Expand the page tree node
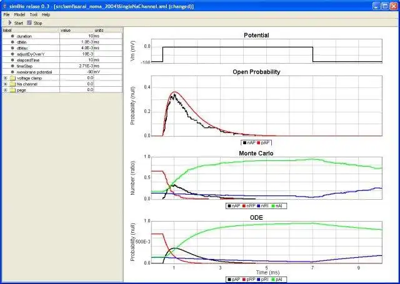Screen dimensions: 400x284 6,90
